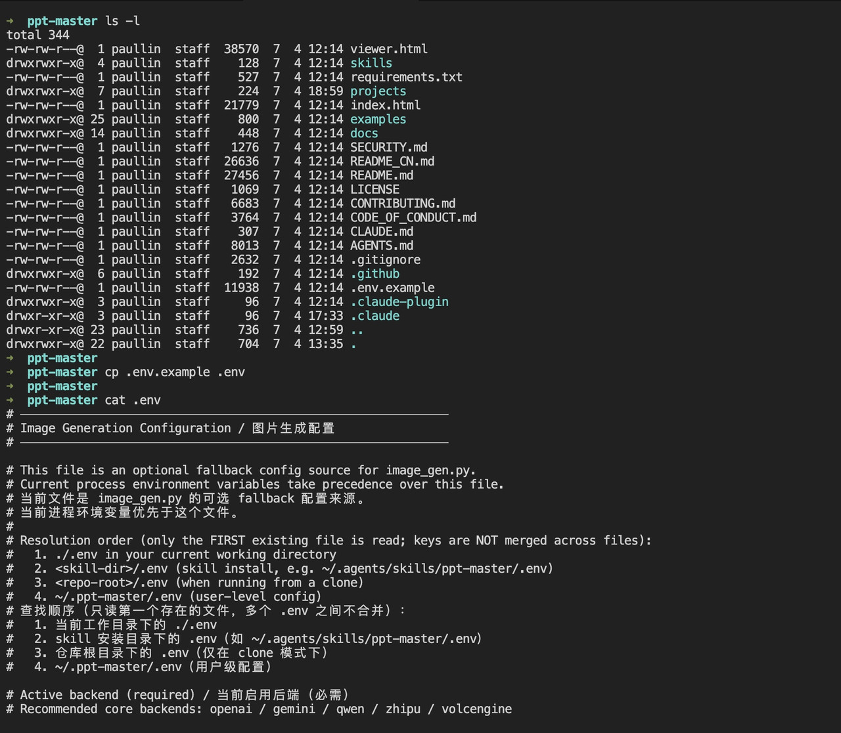This screenshot has width=841, height=733.
Task: Select the 'Recommended core backends' line
Action: (259, 709)
